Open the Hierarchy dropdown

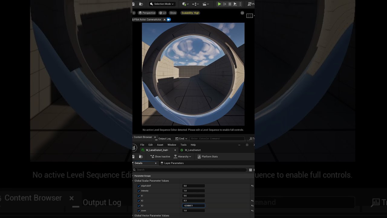tap(182, 157)
